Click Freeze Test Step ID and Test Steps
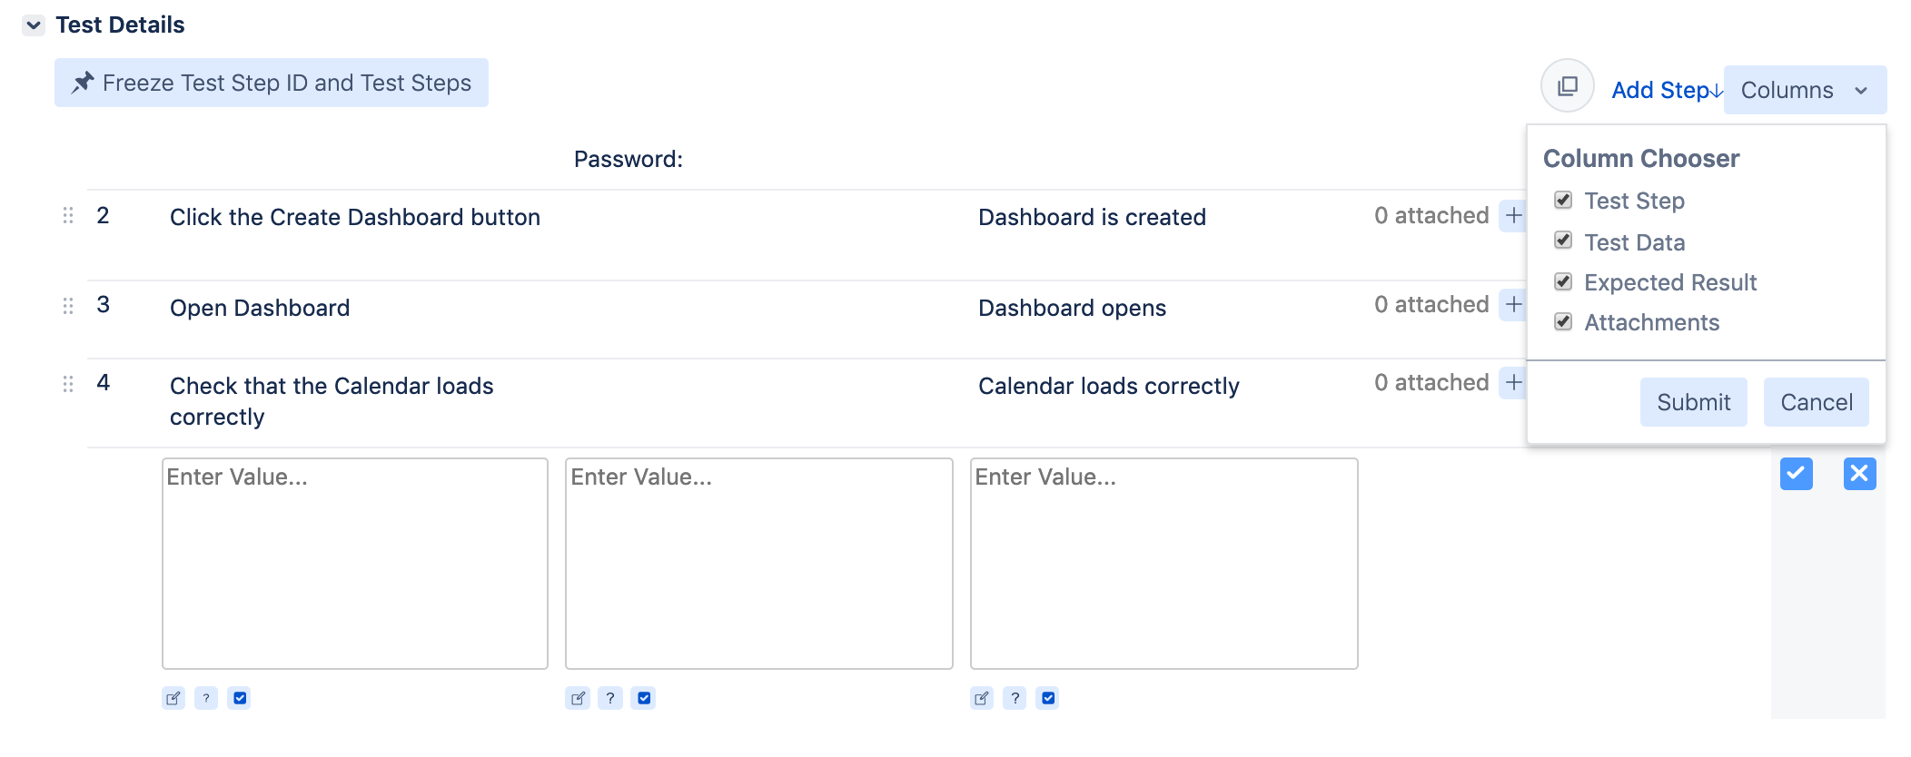 pos(272,83)
